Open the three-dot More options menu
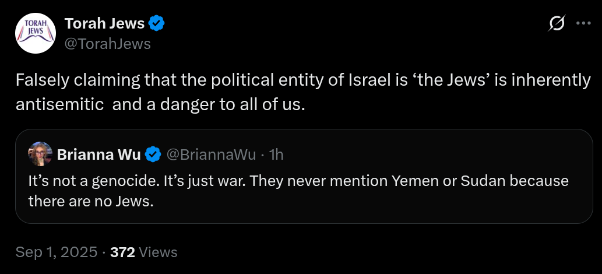Image resolution: width=602 pixels, height=274 pixels. [583, 23]
